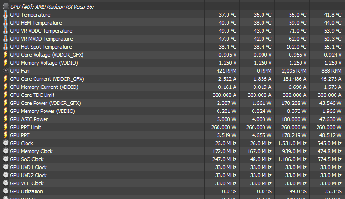This screenshot has height=199, width=345.
Task: Click thermometer icon for GPU VR VDDC Temperature
Action: tap(6, 31)
